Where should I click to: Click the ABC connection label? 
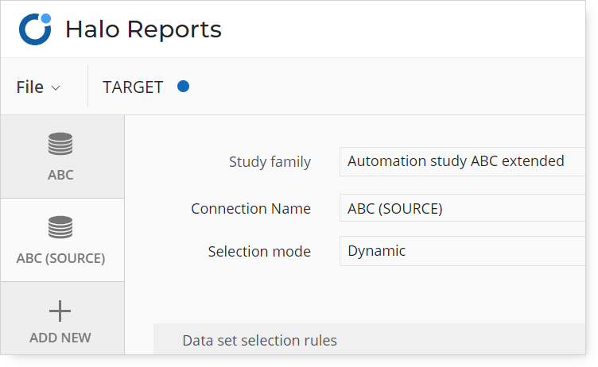(x=60, y=175)
